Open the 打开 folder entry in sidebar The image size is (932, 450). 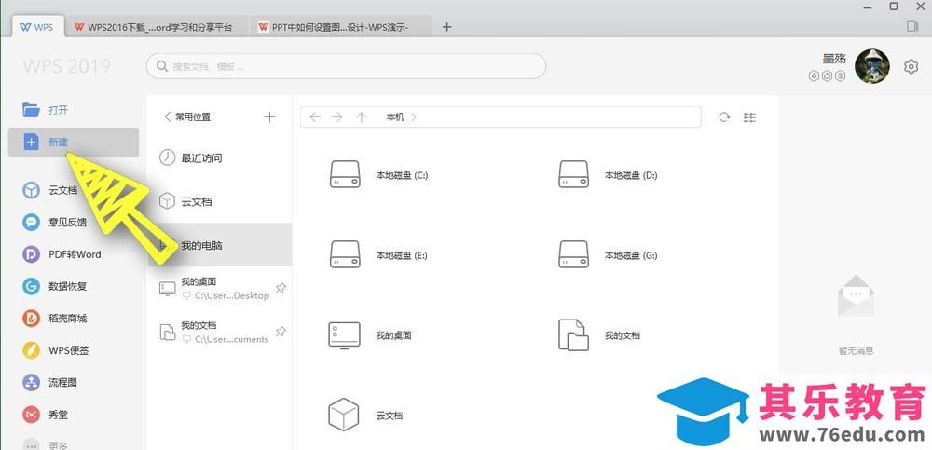[46, 110]
